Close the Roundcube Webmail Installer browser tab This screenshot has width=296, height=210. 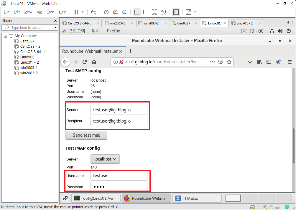coord(121,51)
